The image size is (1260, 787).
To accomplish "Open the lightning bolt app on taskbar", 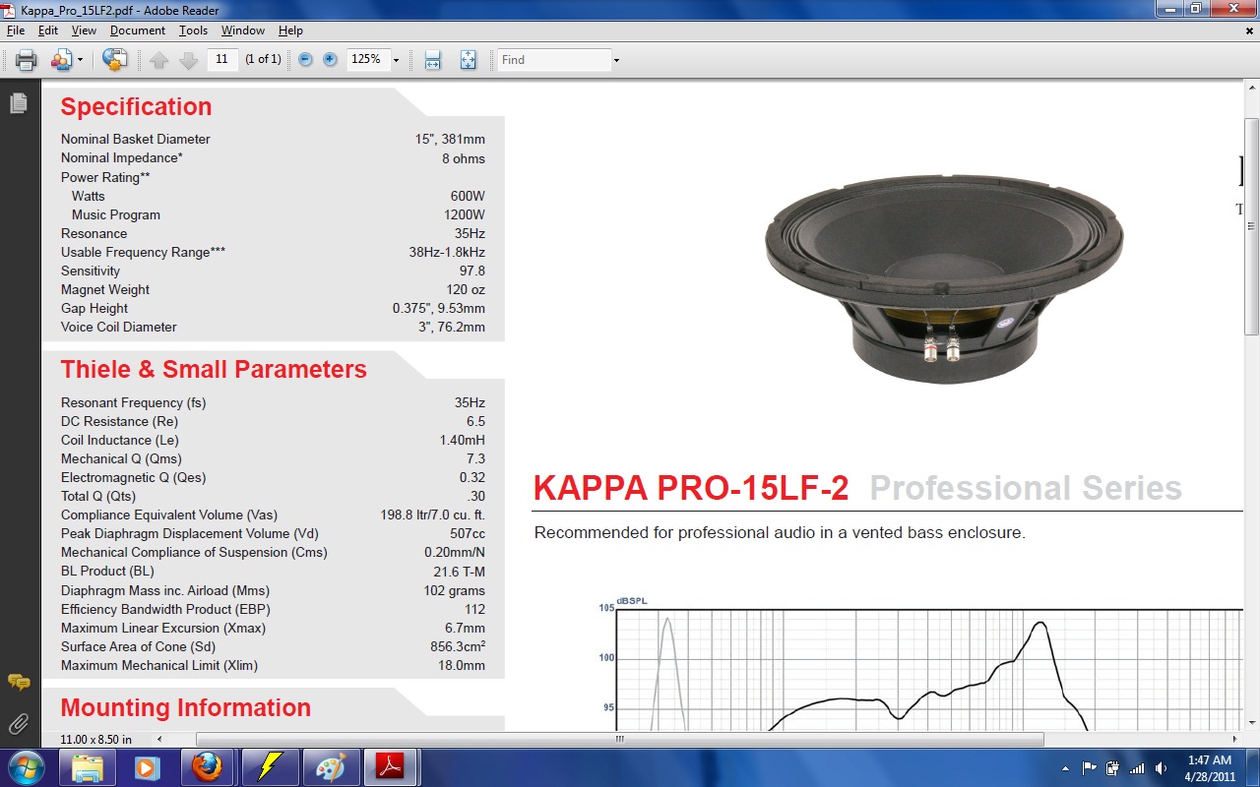I will point(269,767).
